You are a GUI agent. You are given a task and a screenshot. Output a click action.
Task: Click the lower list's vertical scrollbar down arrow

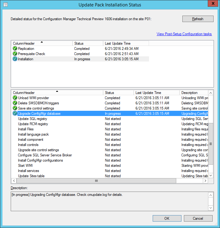(211, 175)
